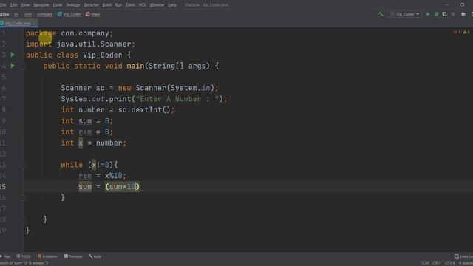
Task: Change the UTF-8 file encoding in the status bar
Action: point(450,263)
